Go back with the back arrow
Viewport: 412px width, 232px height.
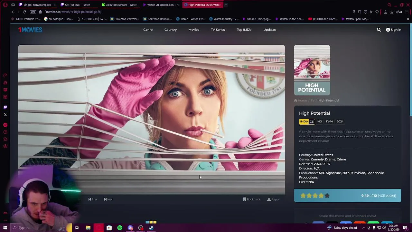(x=13, y=12)
